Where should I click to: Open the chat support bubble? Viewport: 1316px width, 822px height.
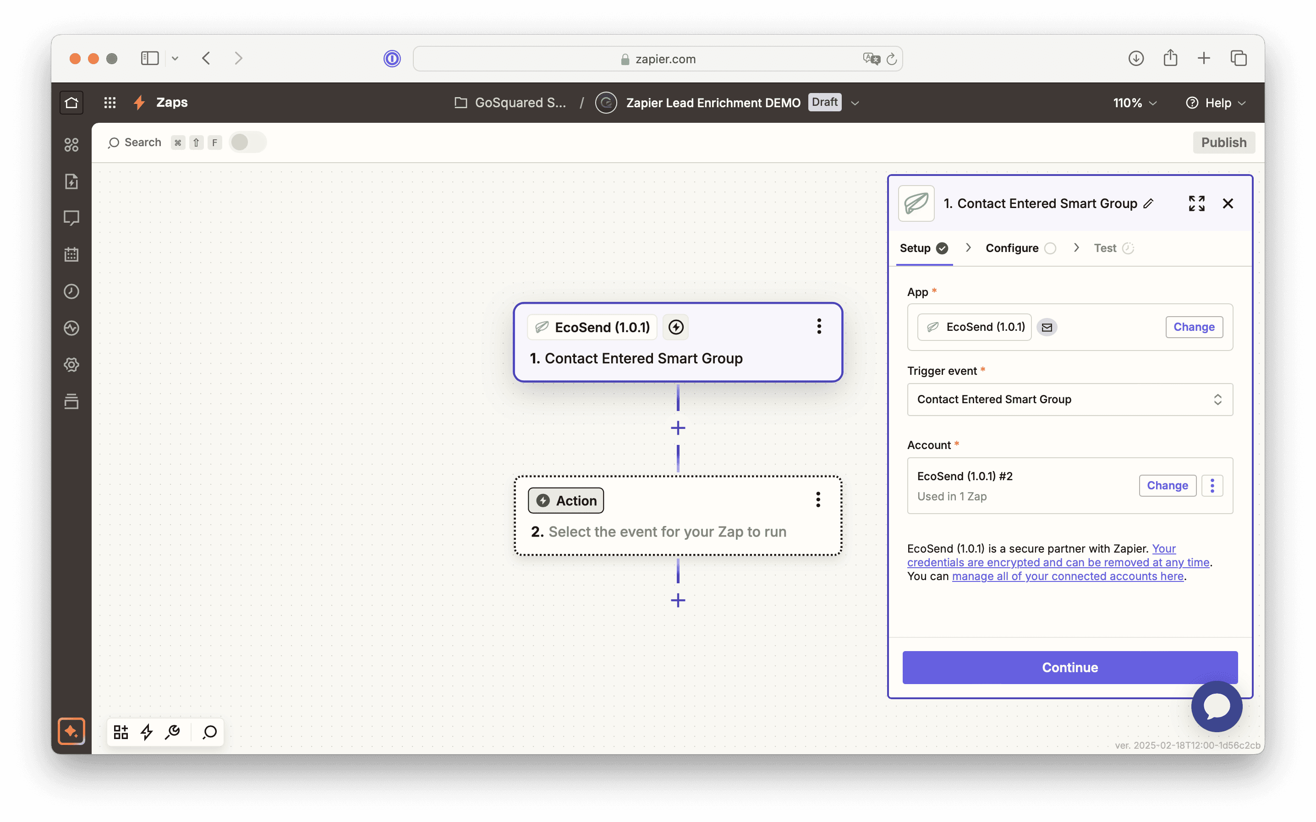pos(1217,706)
